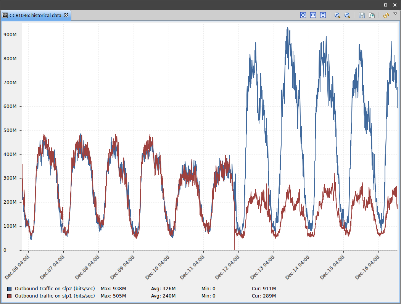Click the red sfp1 legend color swatch

click(x=10, y=296)
